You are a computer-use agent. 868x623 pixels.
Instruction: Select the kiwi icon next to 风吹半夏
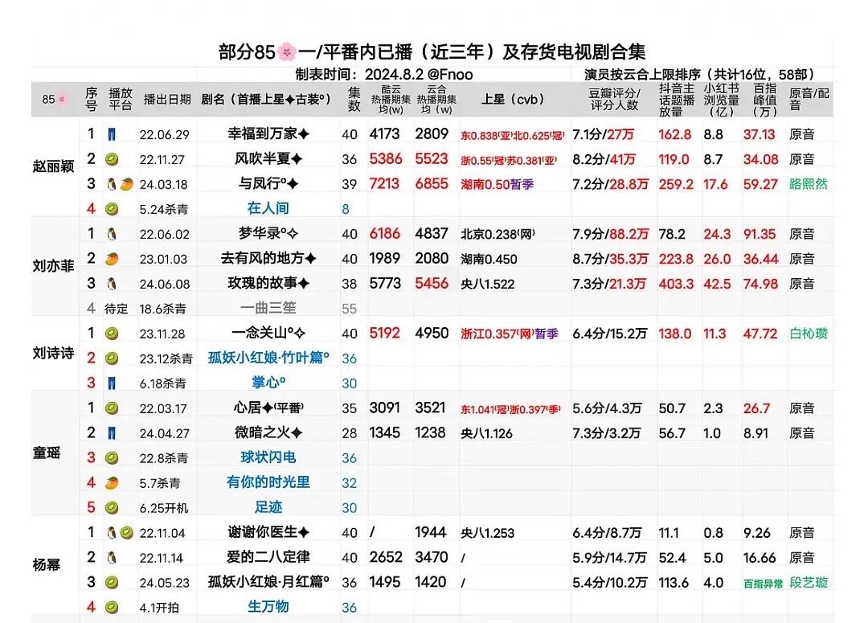pyautogui.click(x=111, y=158)
